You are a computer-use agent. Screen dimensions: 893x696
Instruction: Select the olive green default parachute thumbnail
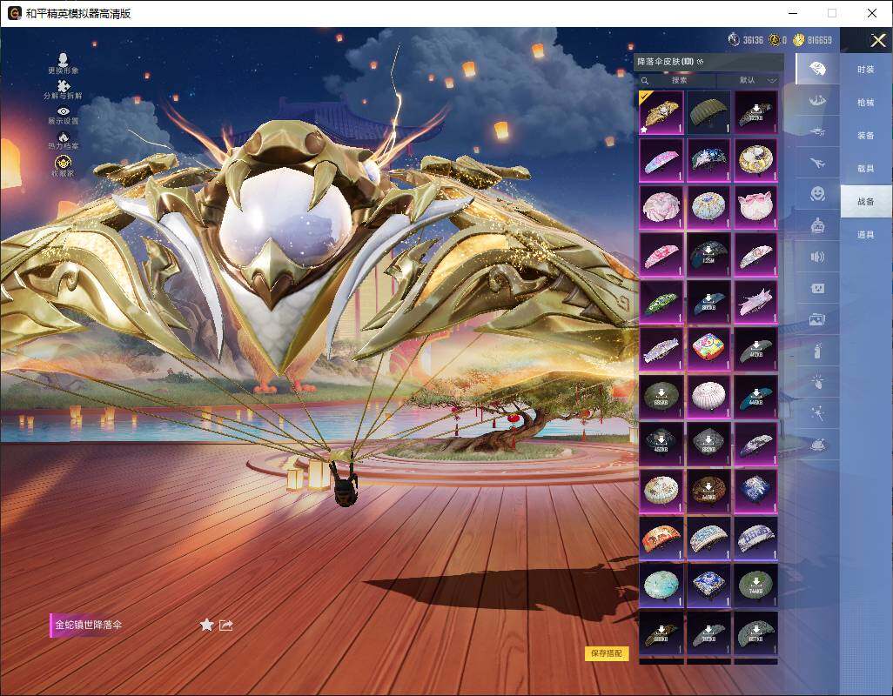tap(708, 112)
